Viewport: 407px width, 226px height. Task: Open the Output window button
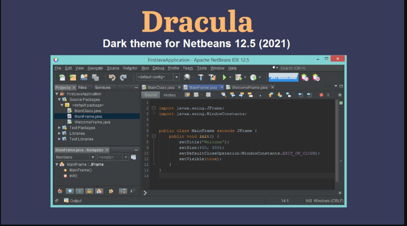[73, 201]
